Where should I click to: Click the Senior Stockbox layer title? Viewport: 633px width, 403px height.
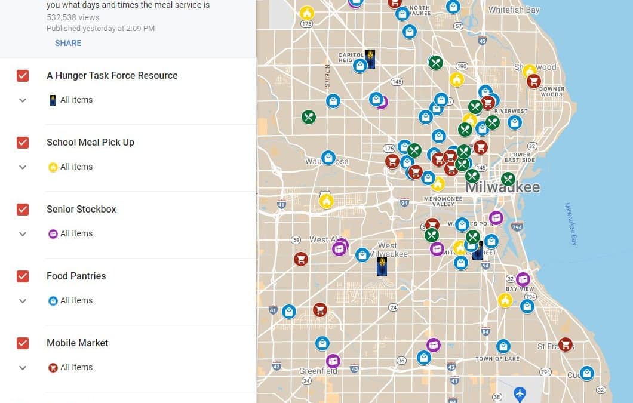click(x=81, y=209)
